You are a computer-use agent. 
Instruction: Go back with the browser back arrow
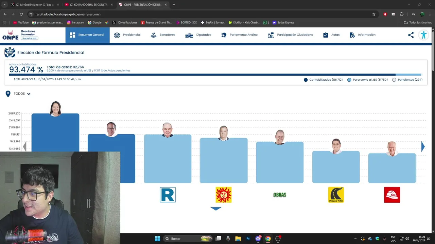[5, 14]
